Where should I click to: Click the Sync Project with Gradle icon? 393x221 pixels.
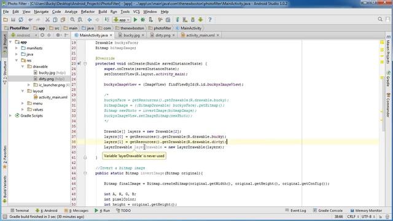[177, 20]
